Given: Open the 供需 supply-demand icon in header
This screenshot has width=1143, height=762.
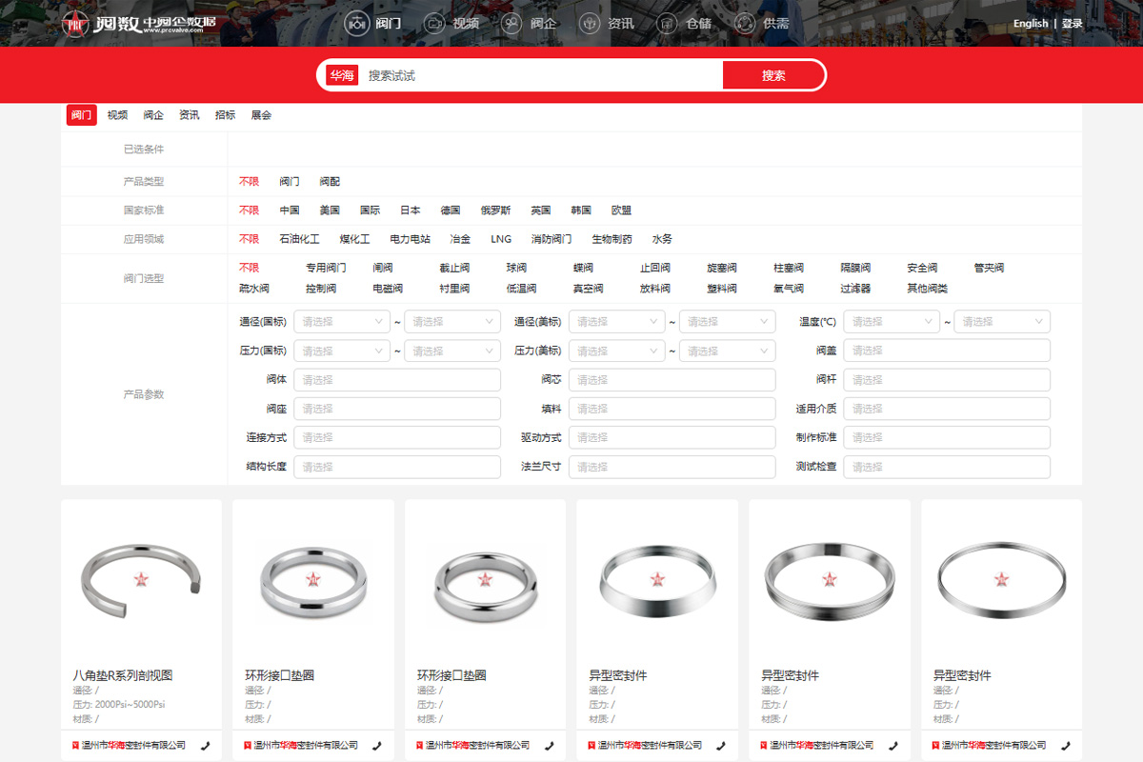Looking at the screenshot, I should point(746,23).
